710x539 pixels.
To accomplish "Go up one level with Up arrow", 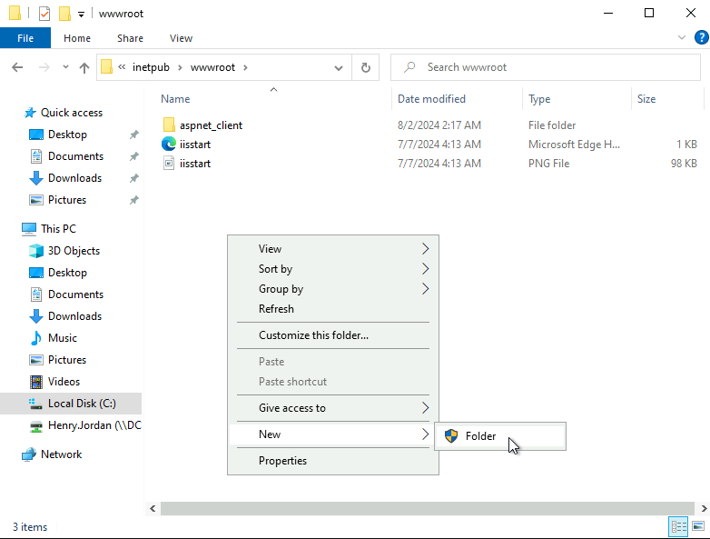I will click(84, 67).
